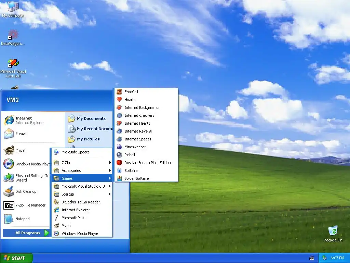Open the pinned Internet Explorer item
The height and width of the screenshot is (263, 350).
tap(33, 120)
